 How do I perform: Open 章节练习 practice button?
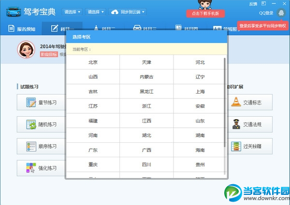41,102
